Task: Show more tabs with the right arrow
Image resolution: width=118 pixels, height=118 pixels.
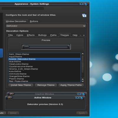Action: 84,35
